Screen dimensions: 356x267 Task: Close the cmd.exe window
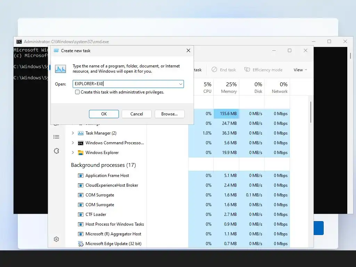click(345, 41)
